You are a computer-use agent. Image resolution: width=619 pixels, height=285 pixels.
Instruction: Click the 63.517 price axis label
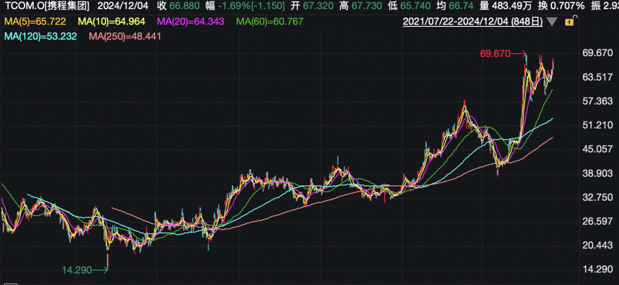point(597,77)
